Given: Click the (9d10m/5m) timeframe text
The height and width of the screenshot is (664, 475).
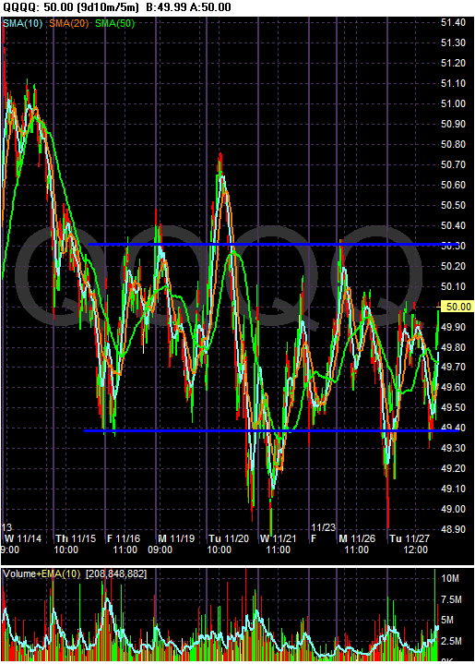Looking at the screenshot, I should point(109,7).
